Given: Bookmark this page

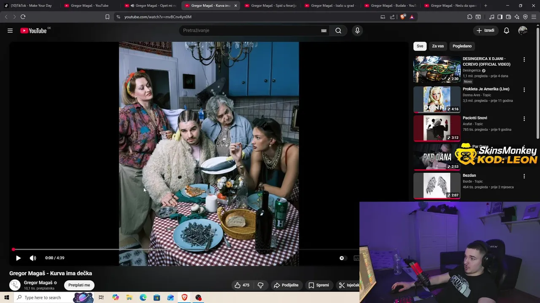Looking at the screenshot, I should pyautogui.click(x=107, y=17).
